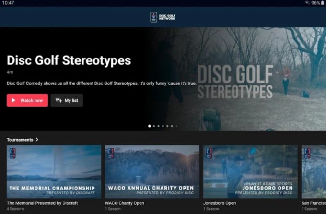Open Jonesboro Open thumbnail
The image size is (326, 214).
pyautogui.click(x=250, y=172)
